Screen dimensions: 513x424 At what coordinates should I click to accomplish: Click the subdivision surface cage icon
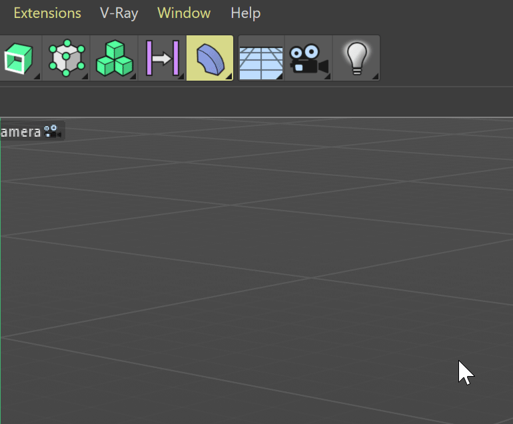pos(67,58)
